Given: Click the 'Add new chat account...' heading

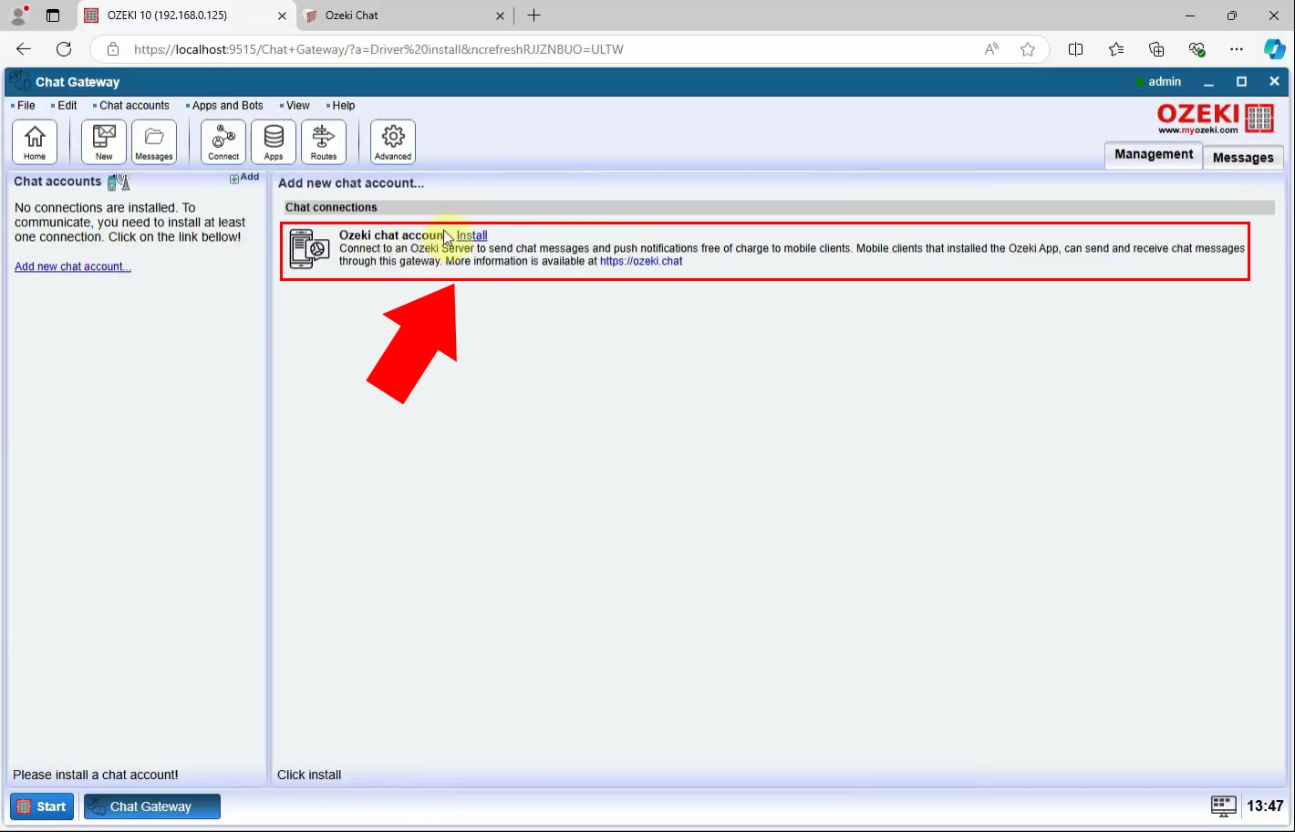Looking at the screenshot, I should point(351,182).
